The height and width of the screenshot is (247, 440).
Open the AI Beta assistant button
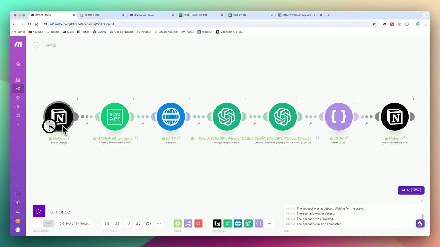coord(411,190)
